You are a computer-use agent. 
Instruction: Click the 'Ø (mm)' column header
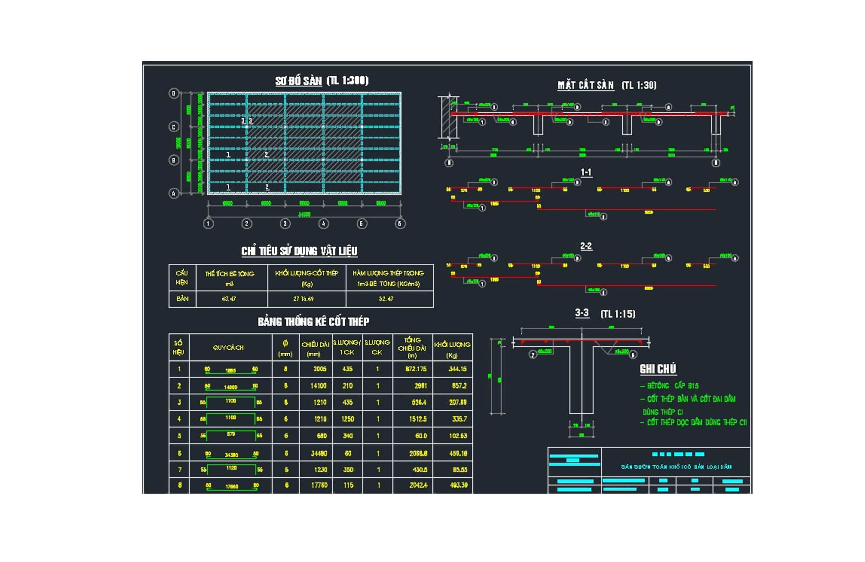285,348
